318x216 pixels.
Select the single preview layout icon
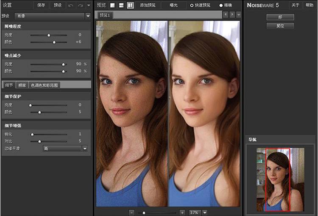112,5
